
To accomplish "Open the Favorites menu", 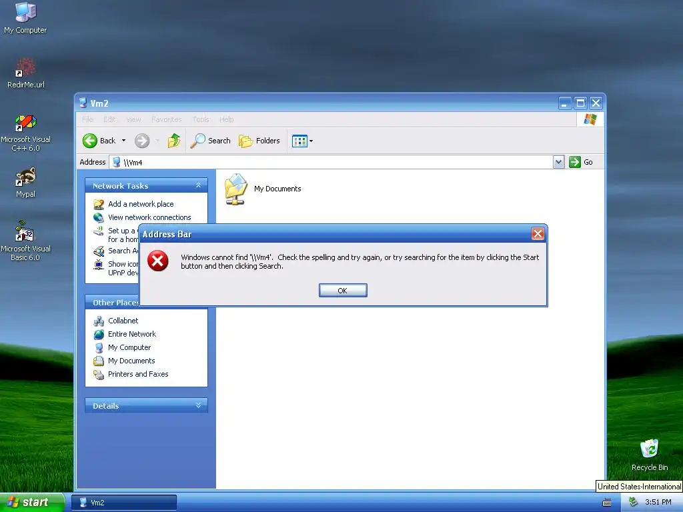I will pos(166,119).
